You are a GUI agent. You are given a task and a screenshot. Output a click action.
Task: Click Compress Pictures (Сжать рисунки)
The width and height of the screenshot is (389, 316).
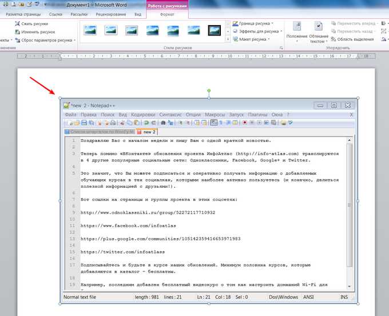[31, 24]
